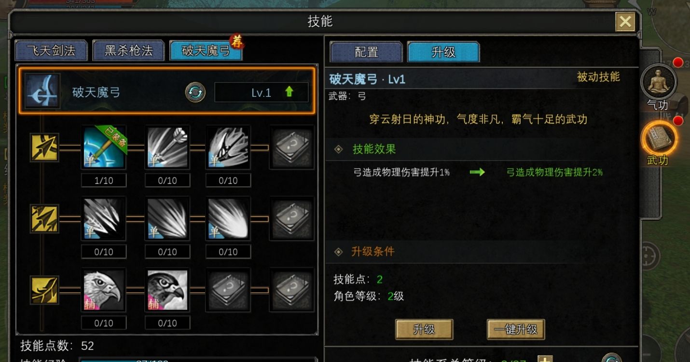Image resolution: width=690 pixels, height=362 pixels.
Task: Select the 升级 tab
Action: click(443, 52)
